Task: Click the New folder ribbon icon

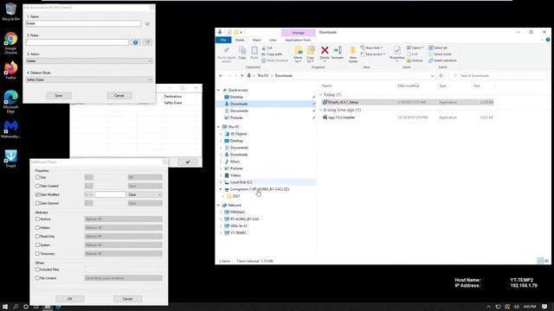Action: coord(352,54)
